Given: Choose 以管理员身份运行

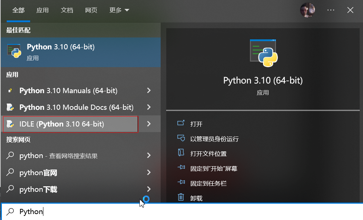Looking at the screenshot, I should point(214,139).
